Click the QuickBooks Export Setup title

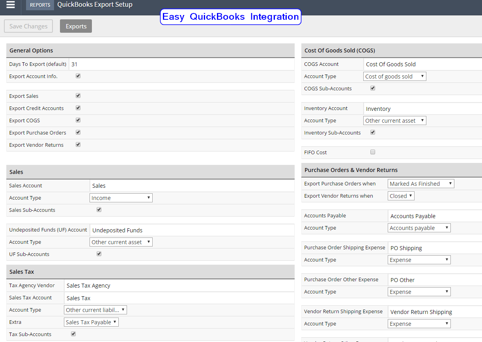[x=95, y=5]
